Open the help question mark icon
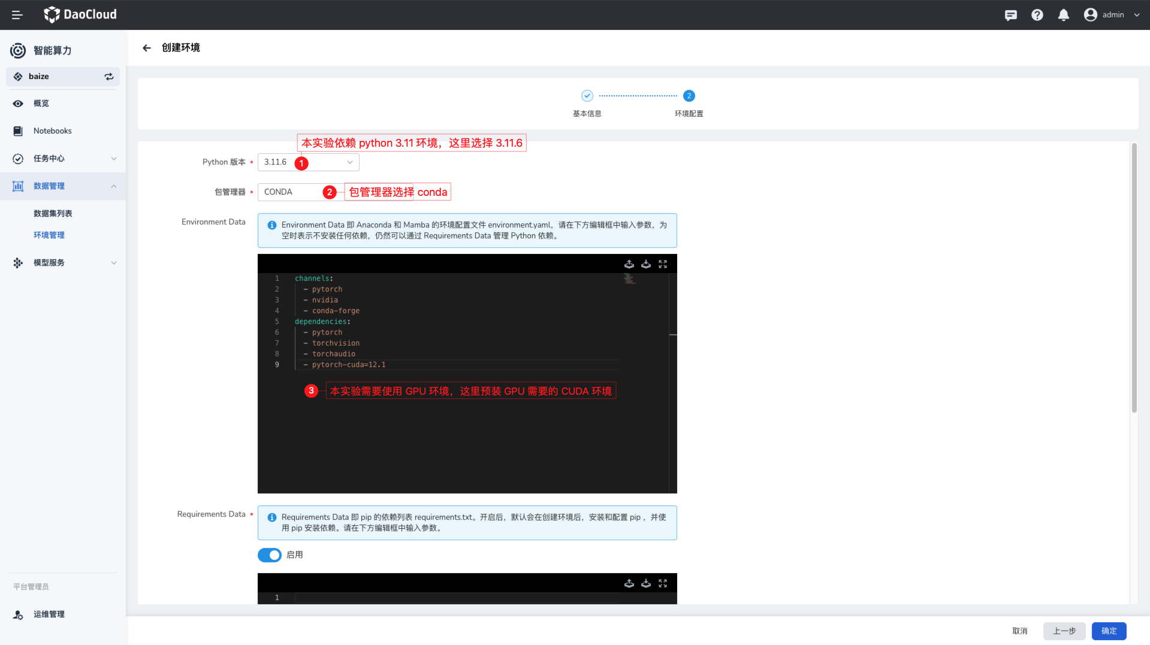1150x645 pixels. pyautogui.click(x=1037, y=15)
